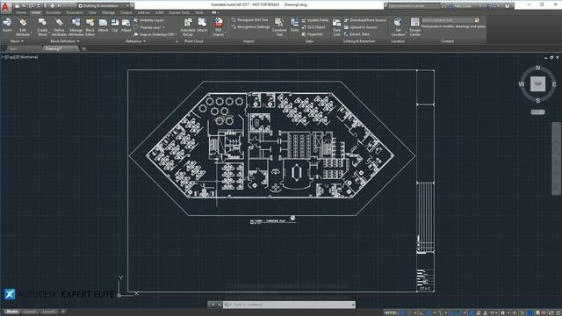This screenshot has height=316, width=562.
Task: Open the Set Location dropdown arrow
Action: pyautogui.click(x=406, y=32)
